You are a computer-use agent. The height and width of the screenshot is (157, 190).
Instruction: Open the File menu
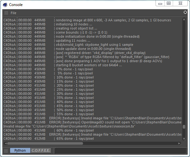pos(13,13)
